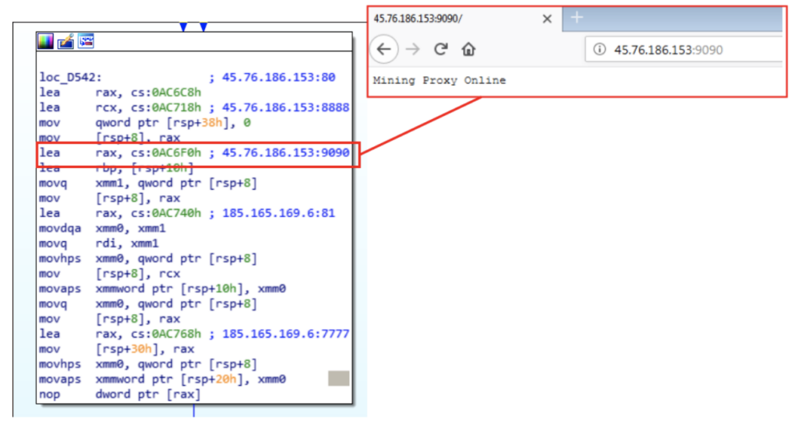Click 'movq xmm1, qword ptr [rsp+8]' line
Image resolution: width=798 pixels, height=434 pixels.
(x=148, y=183)
